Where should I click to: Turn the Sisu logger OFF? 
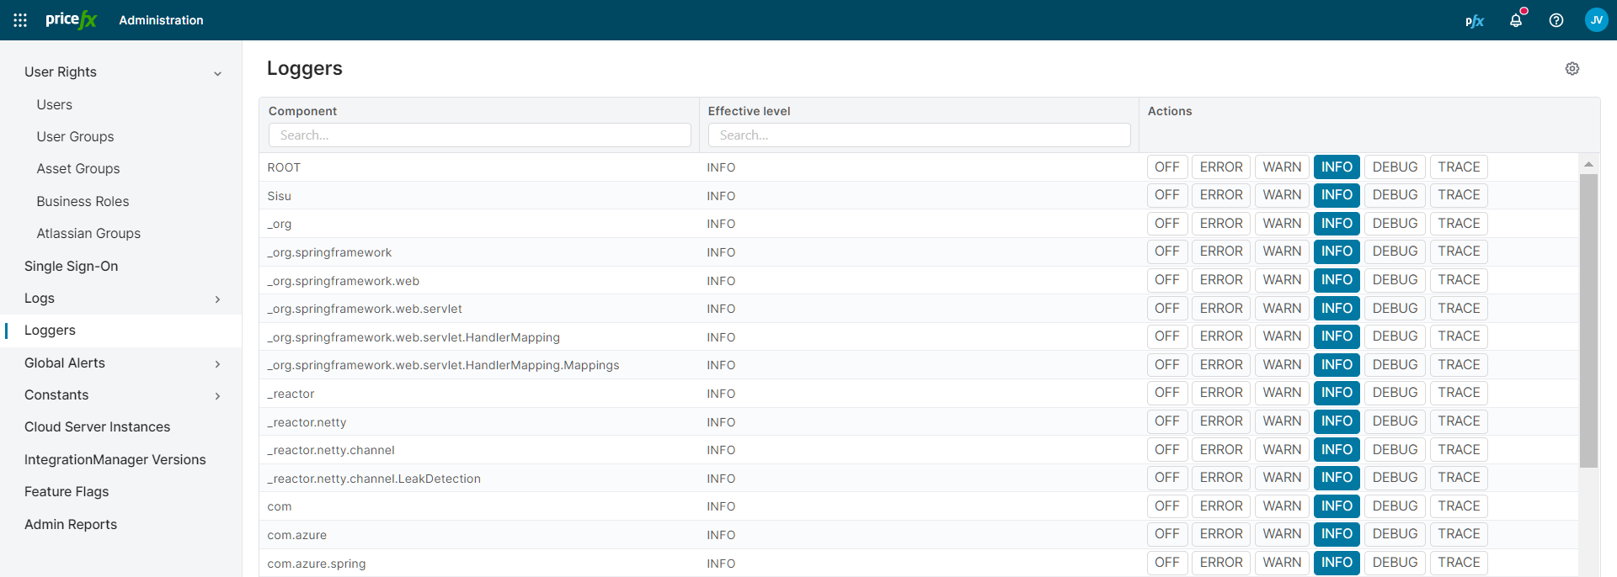(x=1166, y=195)
